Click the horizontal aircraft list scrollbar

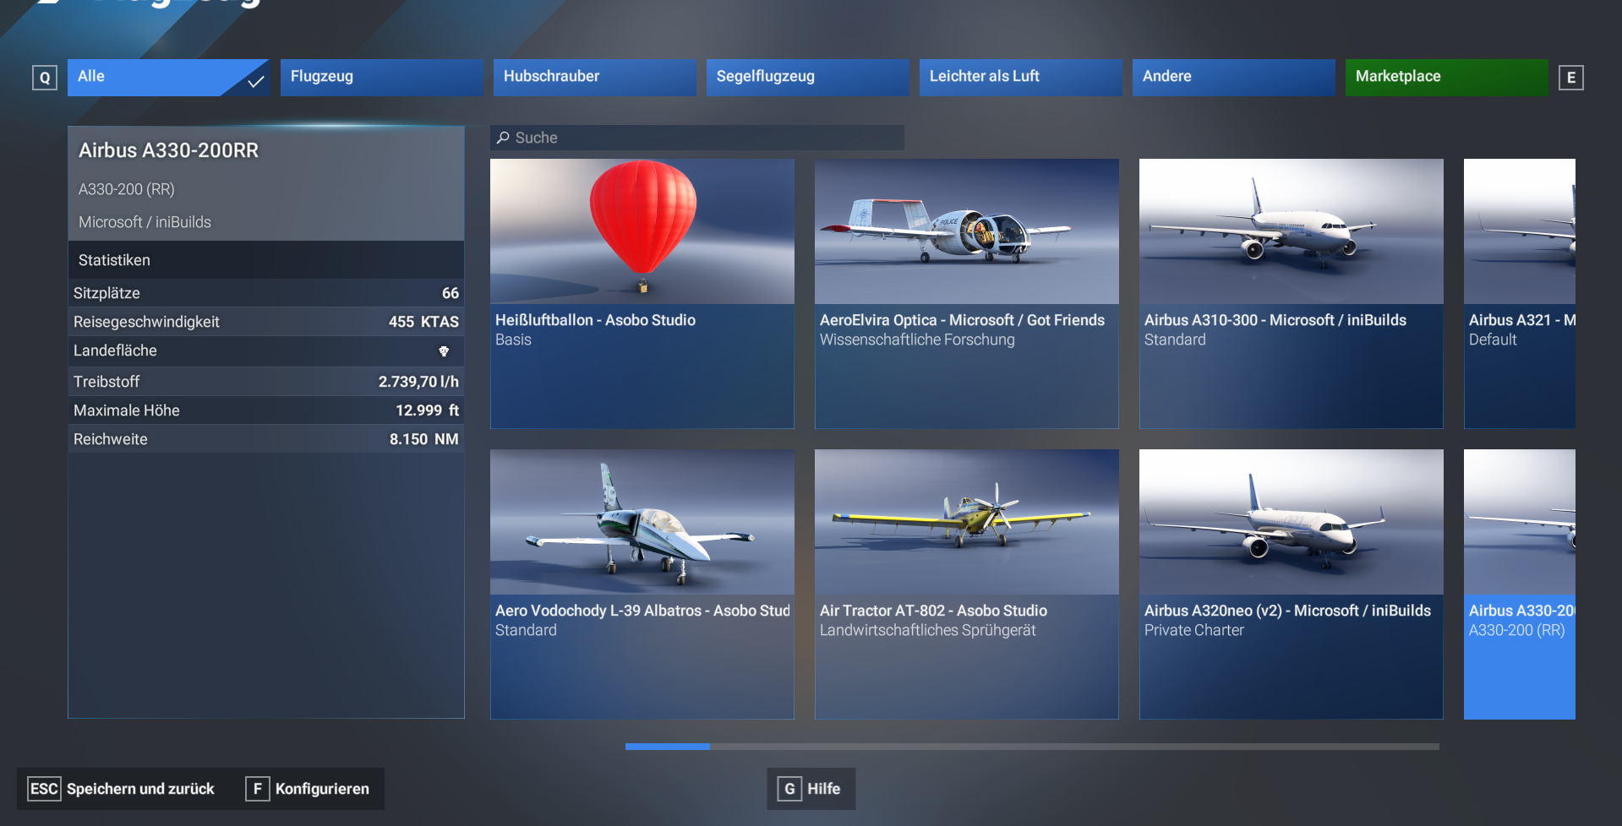click(1032, 747)
